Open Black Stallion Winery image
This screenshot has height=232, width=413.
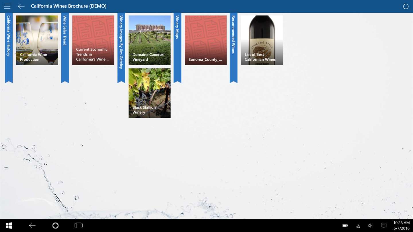point(149,93)
